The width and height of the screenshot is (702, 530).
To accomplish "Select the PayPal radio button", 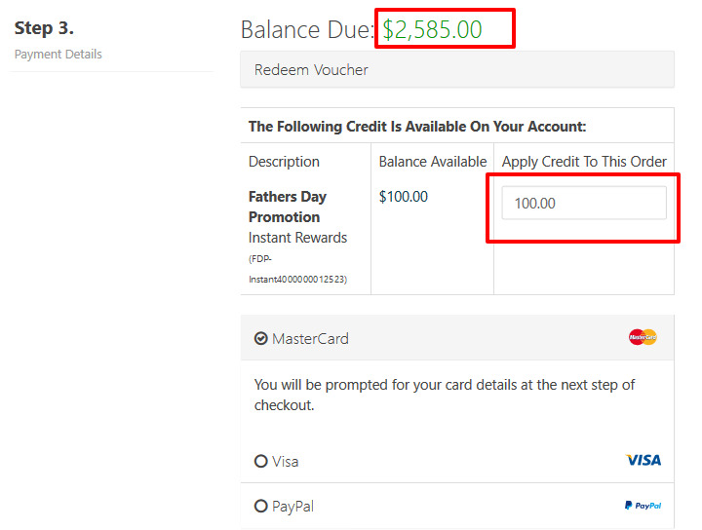I will 261,507.
